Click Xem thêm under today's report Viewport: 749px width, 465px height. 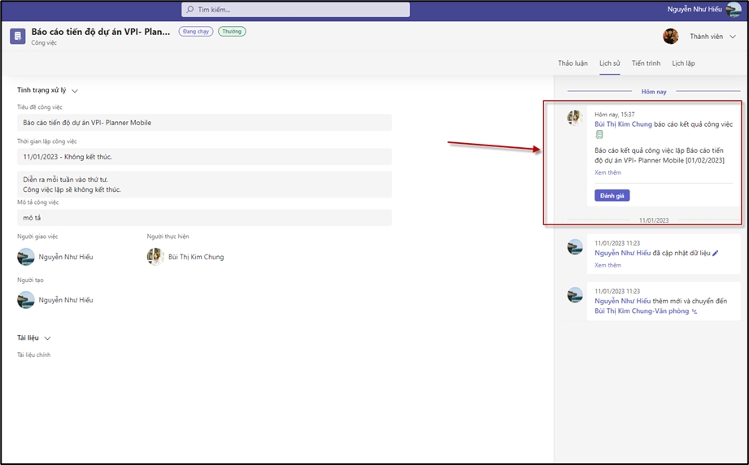coord(607,172)
